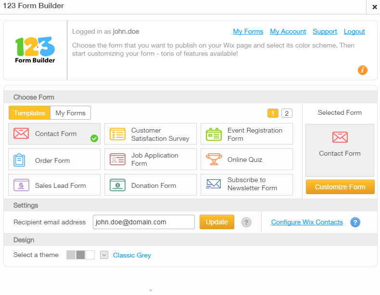Click the blue Newsletter envelope icon
This screenshot has width=380, height=295.
(214, 184)
